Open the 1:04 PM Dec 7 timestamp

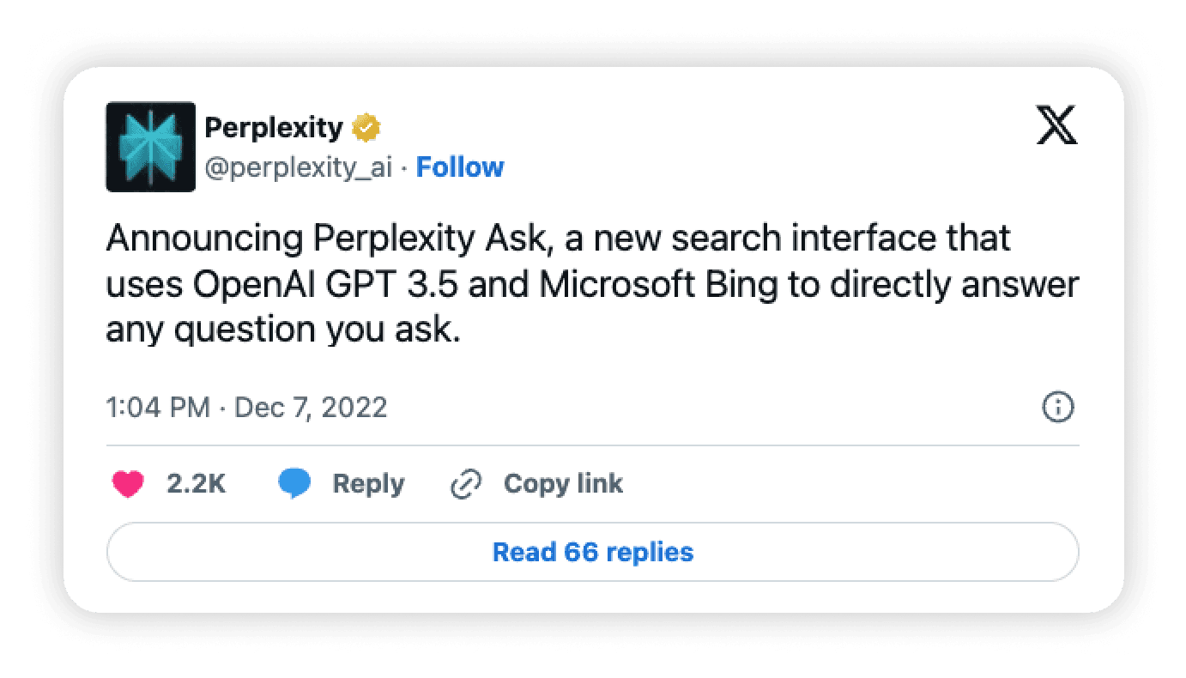tap(246, 407)
